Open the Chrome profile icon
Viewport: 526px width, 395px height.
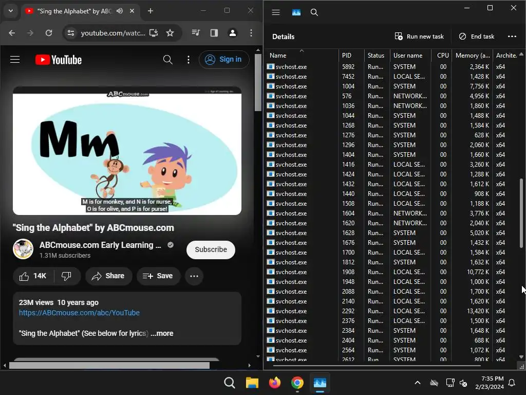233,33
